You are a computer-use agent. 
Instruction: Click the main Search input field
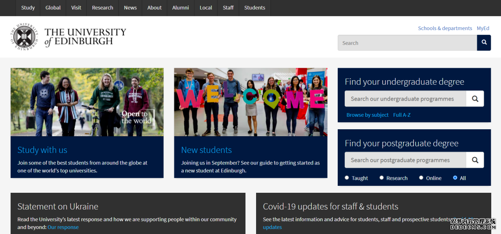[x=407, y=43]
